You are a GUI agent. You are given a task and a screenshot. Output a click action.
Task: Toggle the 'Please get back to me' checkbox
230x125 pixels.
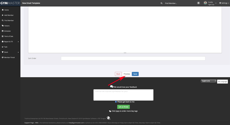(116, 102)
